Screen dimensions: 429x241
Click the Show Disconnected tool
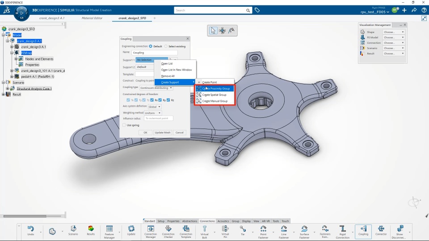click(400, 232)
